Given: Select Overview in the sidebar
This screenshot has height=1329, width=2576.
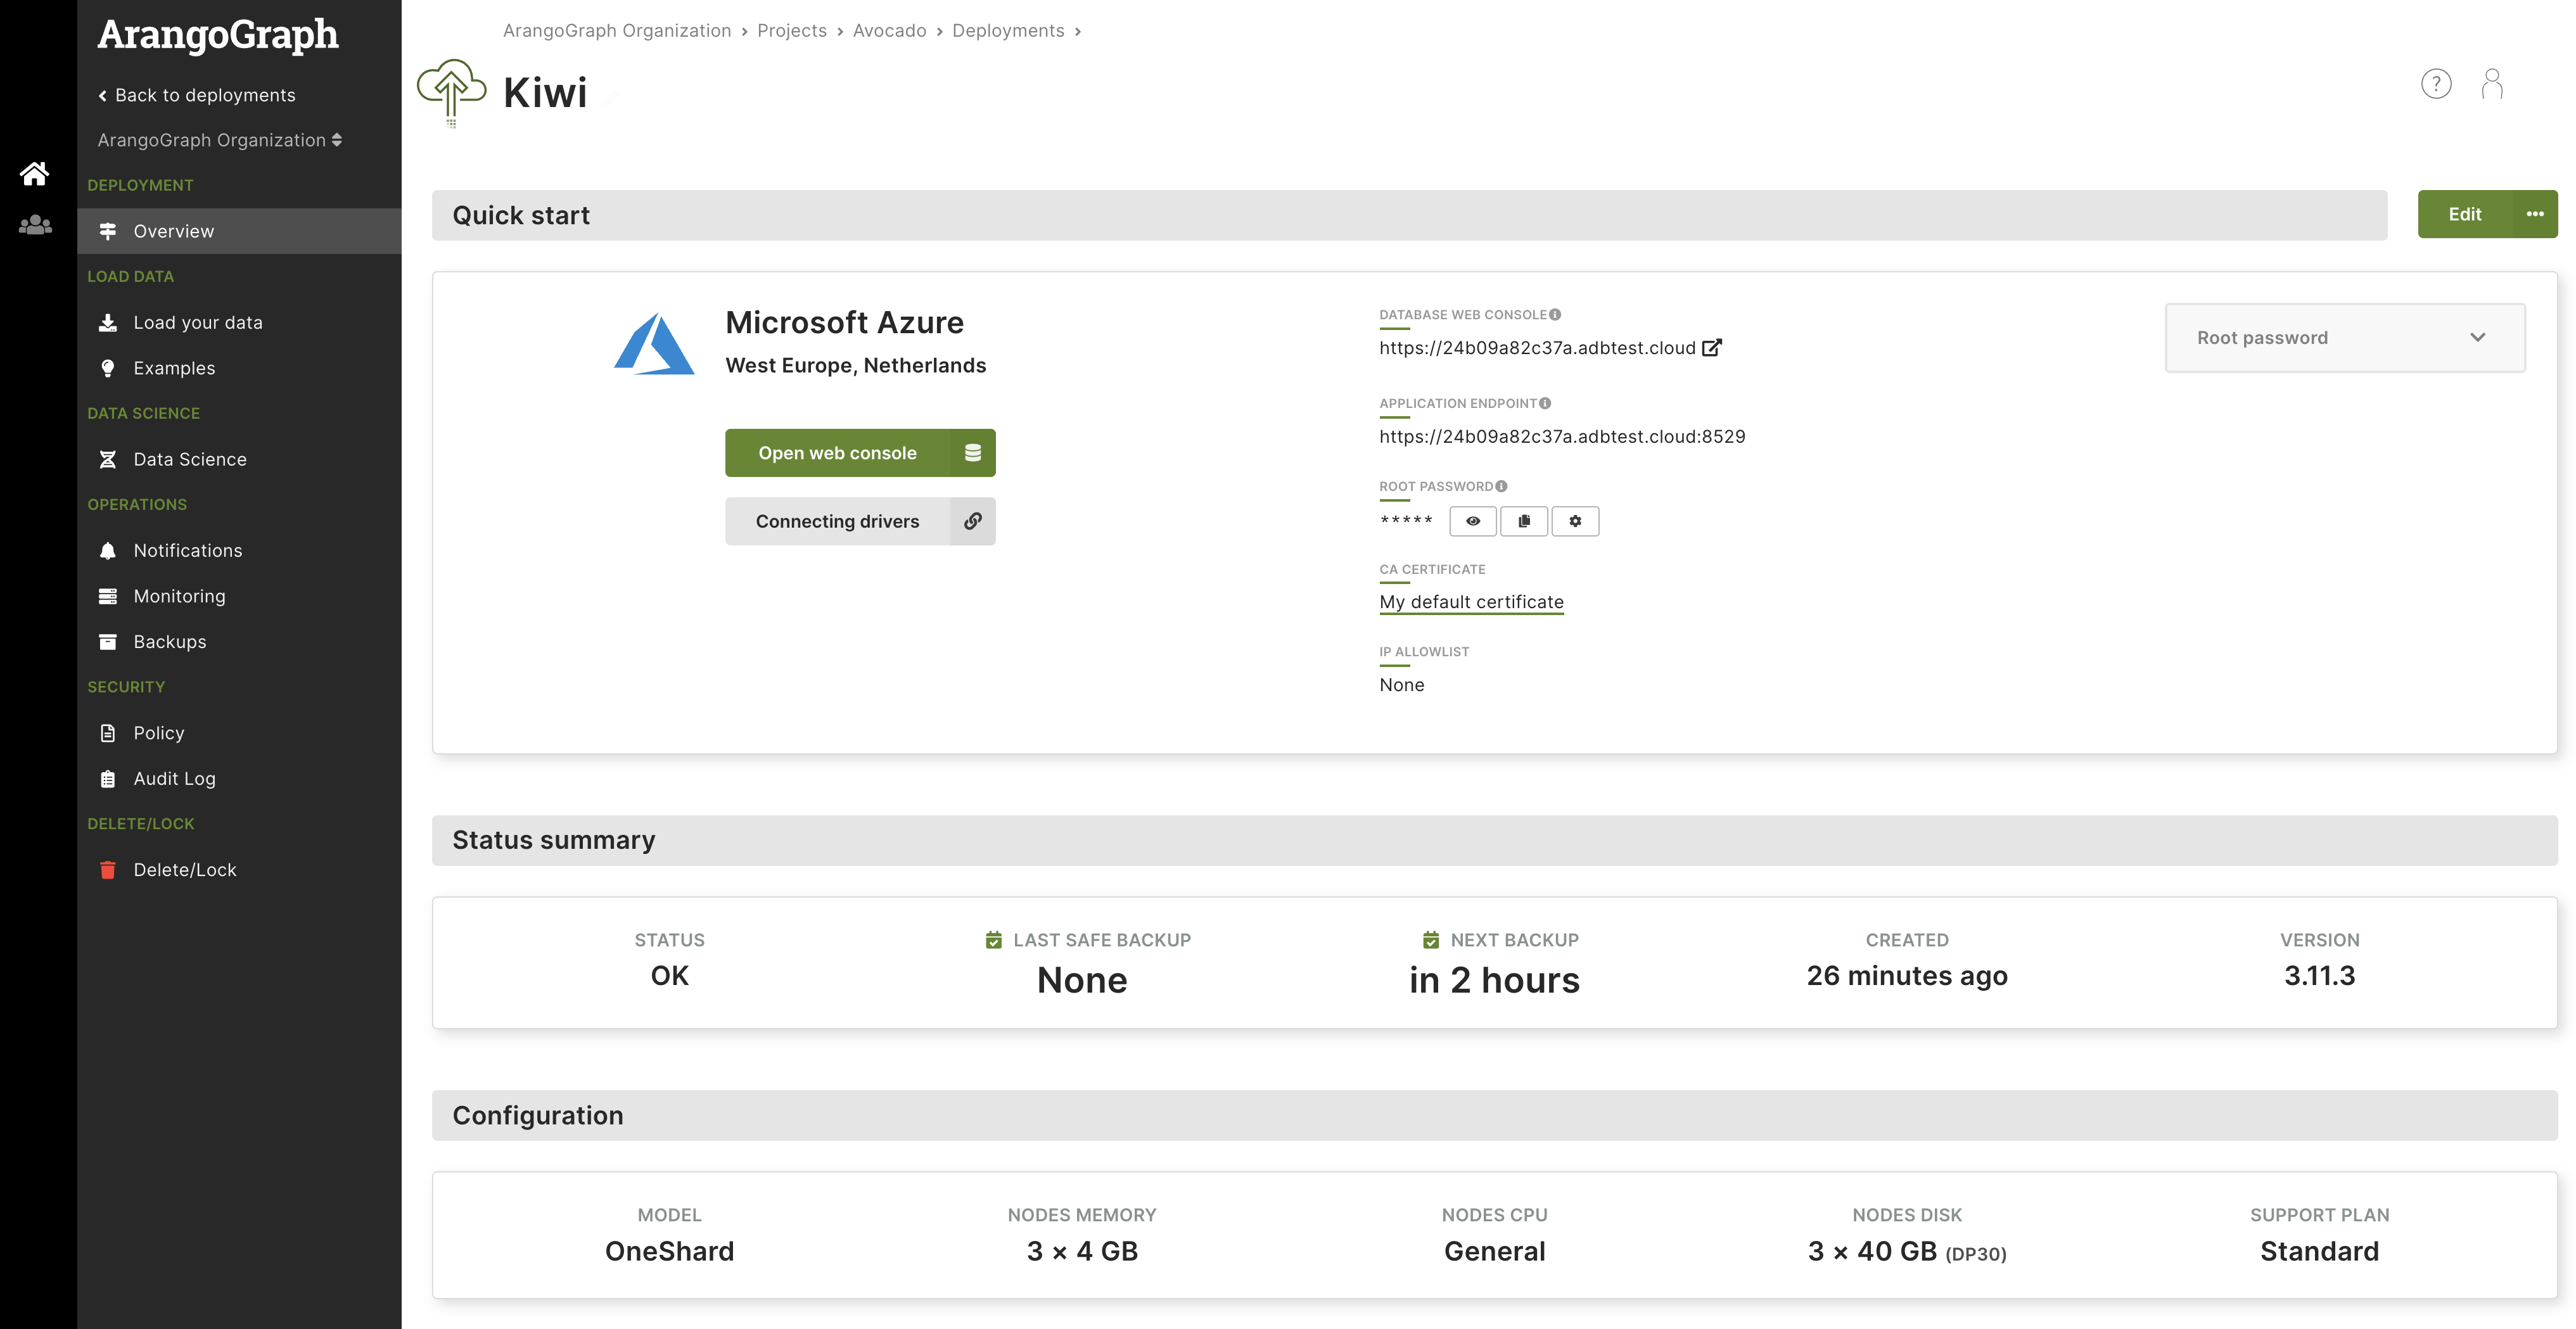Looking at the screenshot, I should [x=239, y=231].
